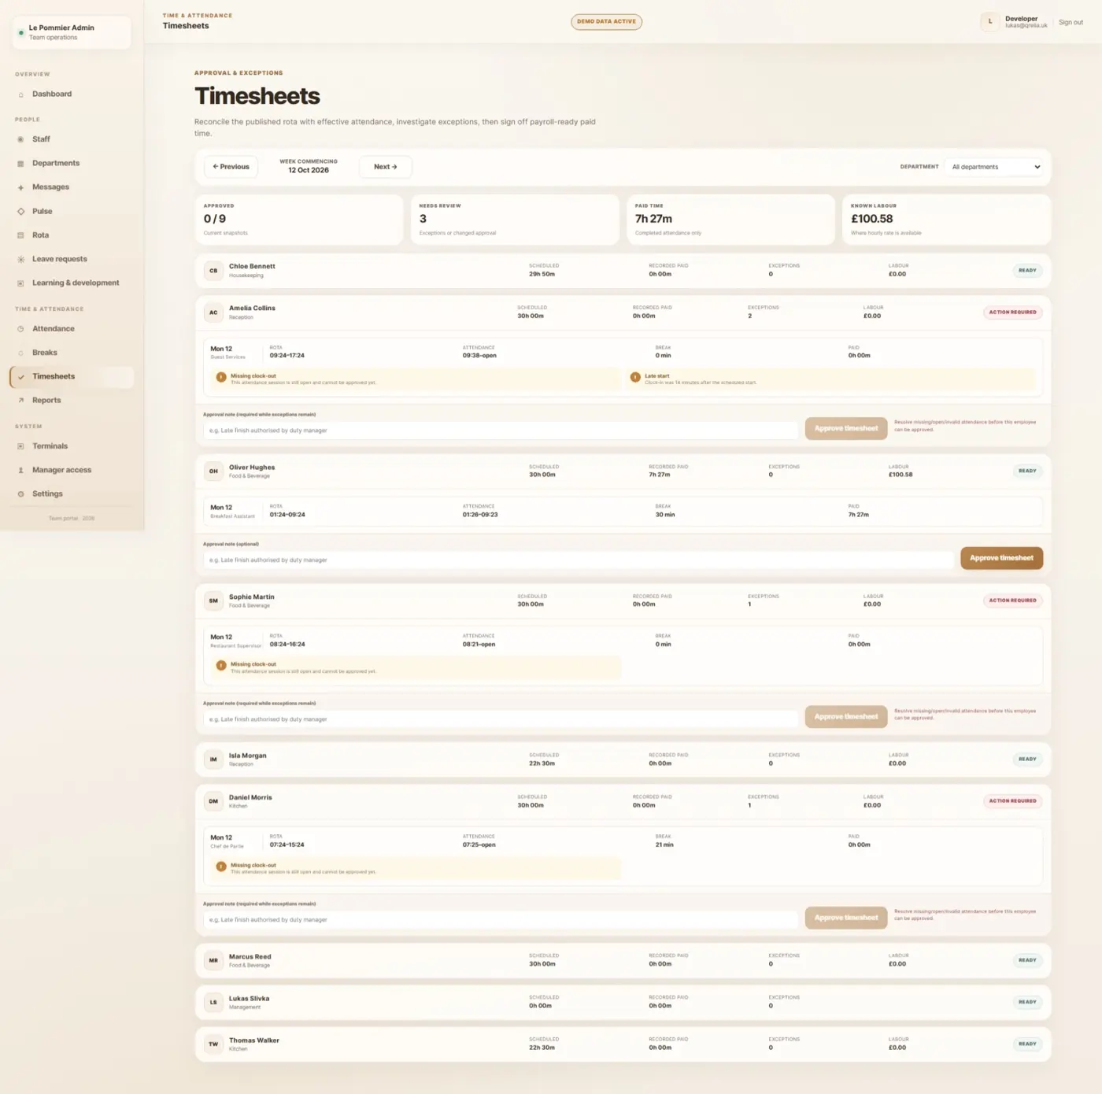Expand Marcus Reed's timesheet row
This screenshot has width=1102, height=1094.
pos(623,960)
